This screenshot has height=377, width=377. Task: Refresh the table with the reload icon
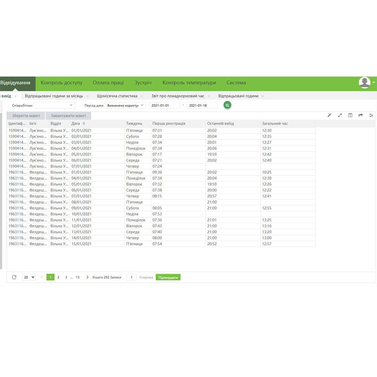pos(14,277)
